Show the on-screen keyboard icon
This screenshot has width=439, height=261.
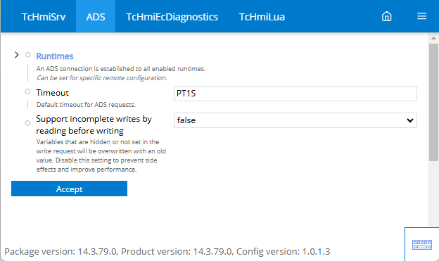pos(422,245)
